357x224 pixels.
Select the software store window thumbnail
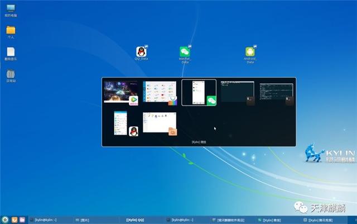pyautogui.click(x=160, y=92)
